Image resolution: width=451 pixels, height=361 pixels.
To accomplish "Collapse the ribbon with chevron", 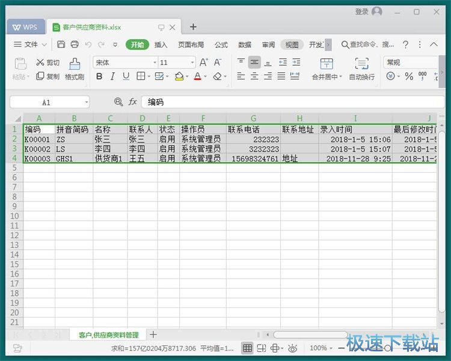I will coord(434,45).
